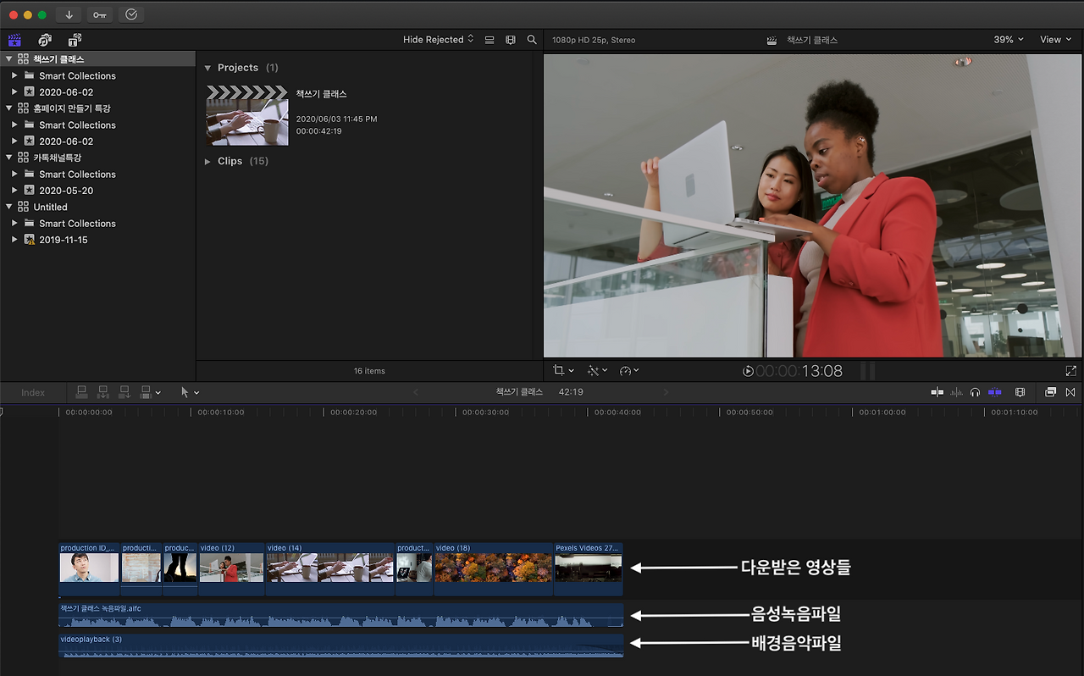The height and width of the screenshot is (676, 1084).
Task: Open the edit mode options arrow
Action: 158,393
